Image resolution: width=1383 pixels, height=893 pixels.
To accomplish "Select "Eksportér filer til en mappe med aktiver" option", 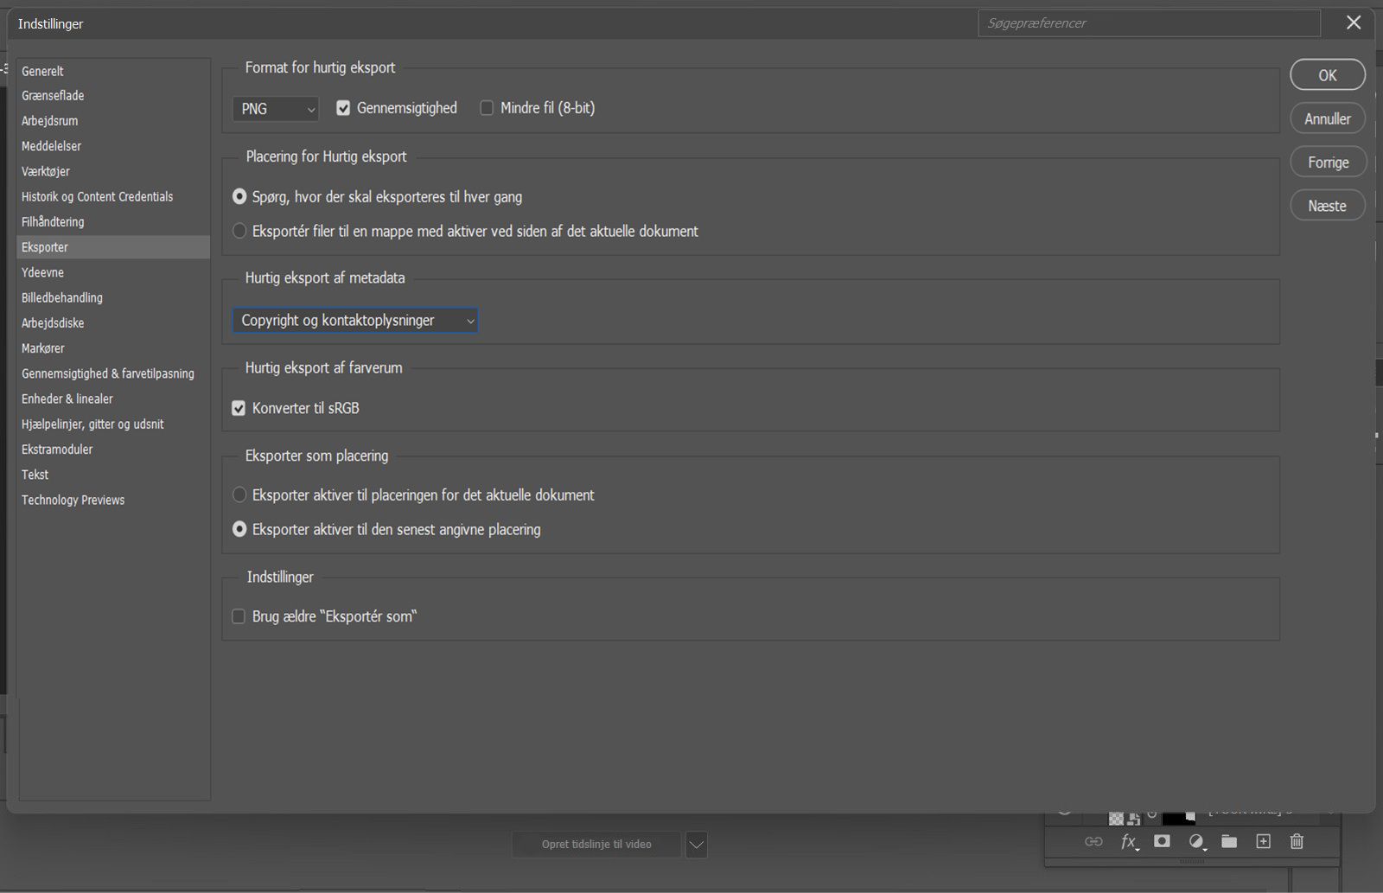I will pyautogui.click(x=239, y=231).
